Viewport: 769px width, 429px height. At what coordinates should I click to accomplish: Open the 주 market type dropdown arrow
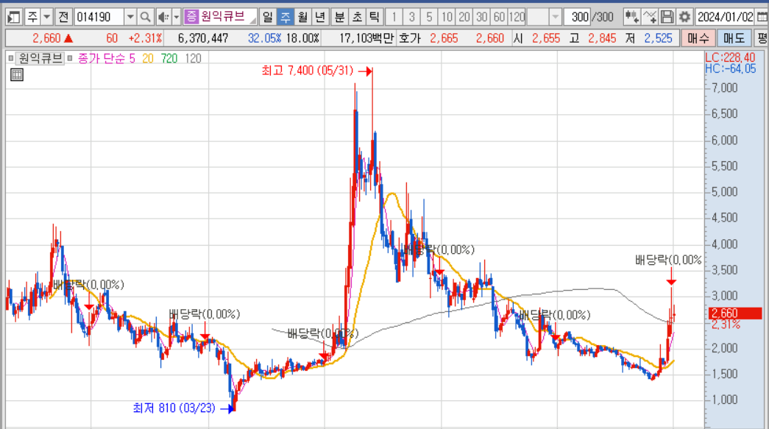[x=46, y=17]
